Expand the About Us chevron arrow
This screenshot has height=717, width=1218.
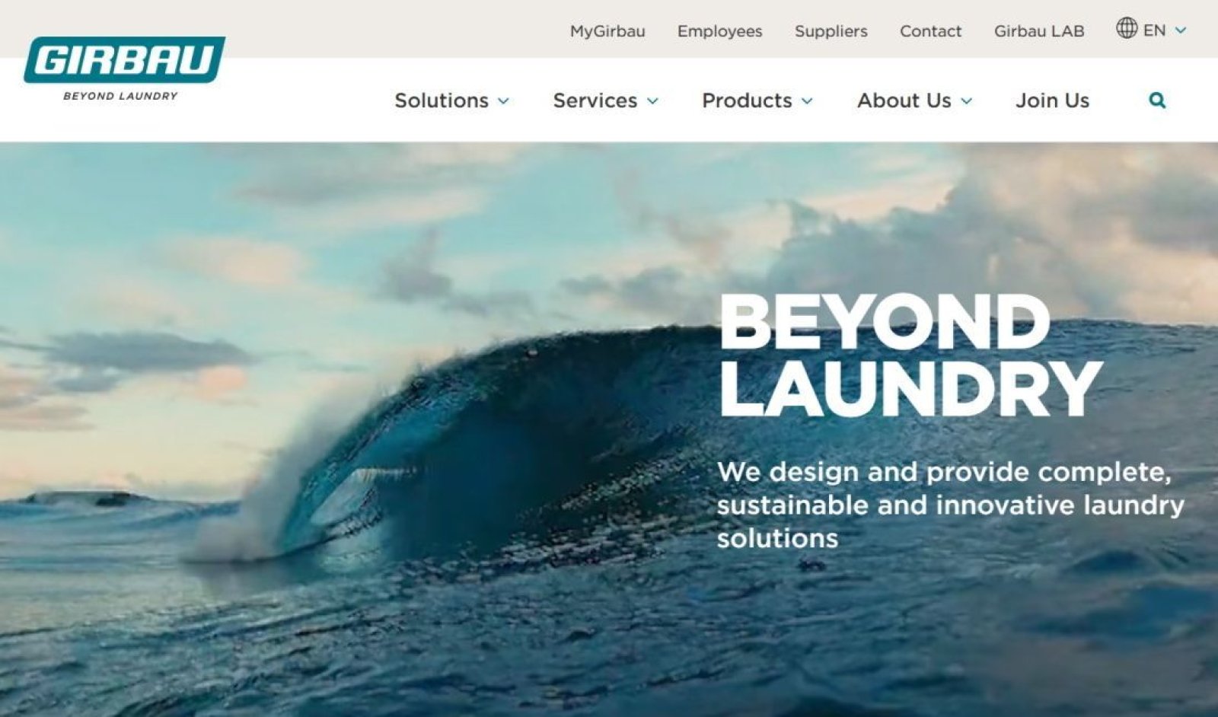966,101
